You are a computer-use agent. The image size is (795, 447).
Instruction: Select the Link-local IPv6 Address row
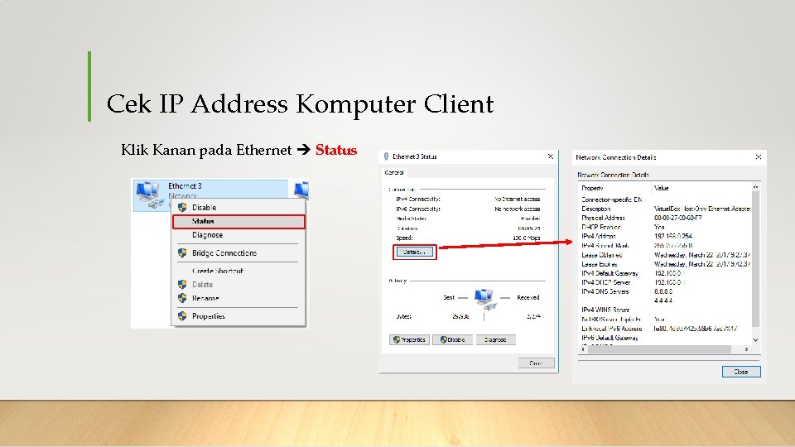[x=665, y=329]
